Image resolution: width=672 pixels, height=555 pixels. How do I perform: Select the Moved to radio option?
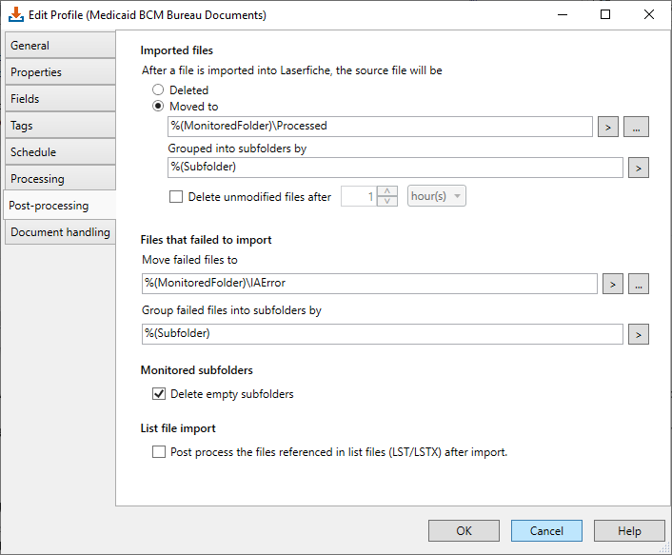(158, 106)
